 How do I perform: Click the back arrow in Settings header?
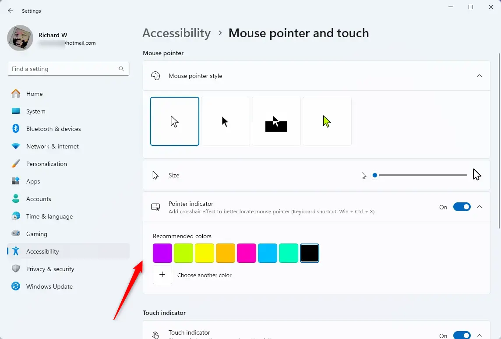point(10,11)
